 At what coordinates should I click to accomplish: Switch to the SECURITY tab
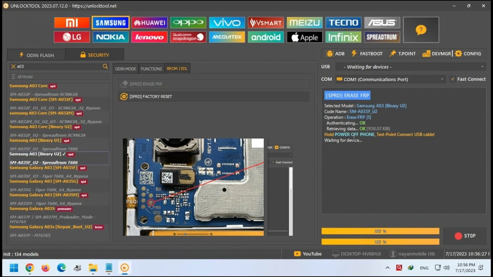click(95, 55)
